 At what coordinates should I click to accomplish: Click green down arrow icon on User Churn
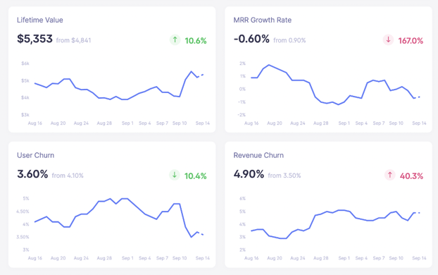pos(175,175)
